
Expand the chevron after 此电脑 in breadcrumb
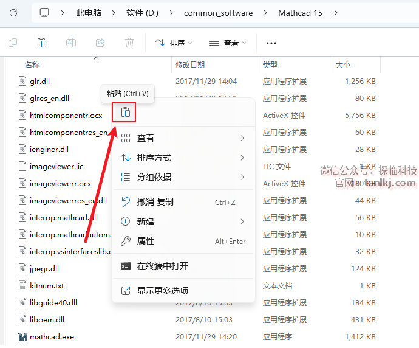tap(114, 13)
